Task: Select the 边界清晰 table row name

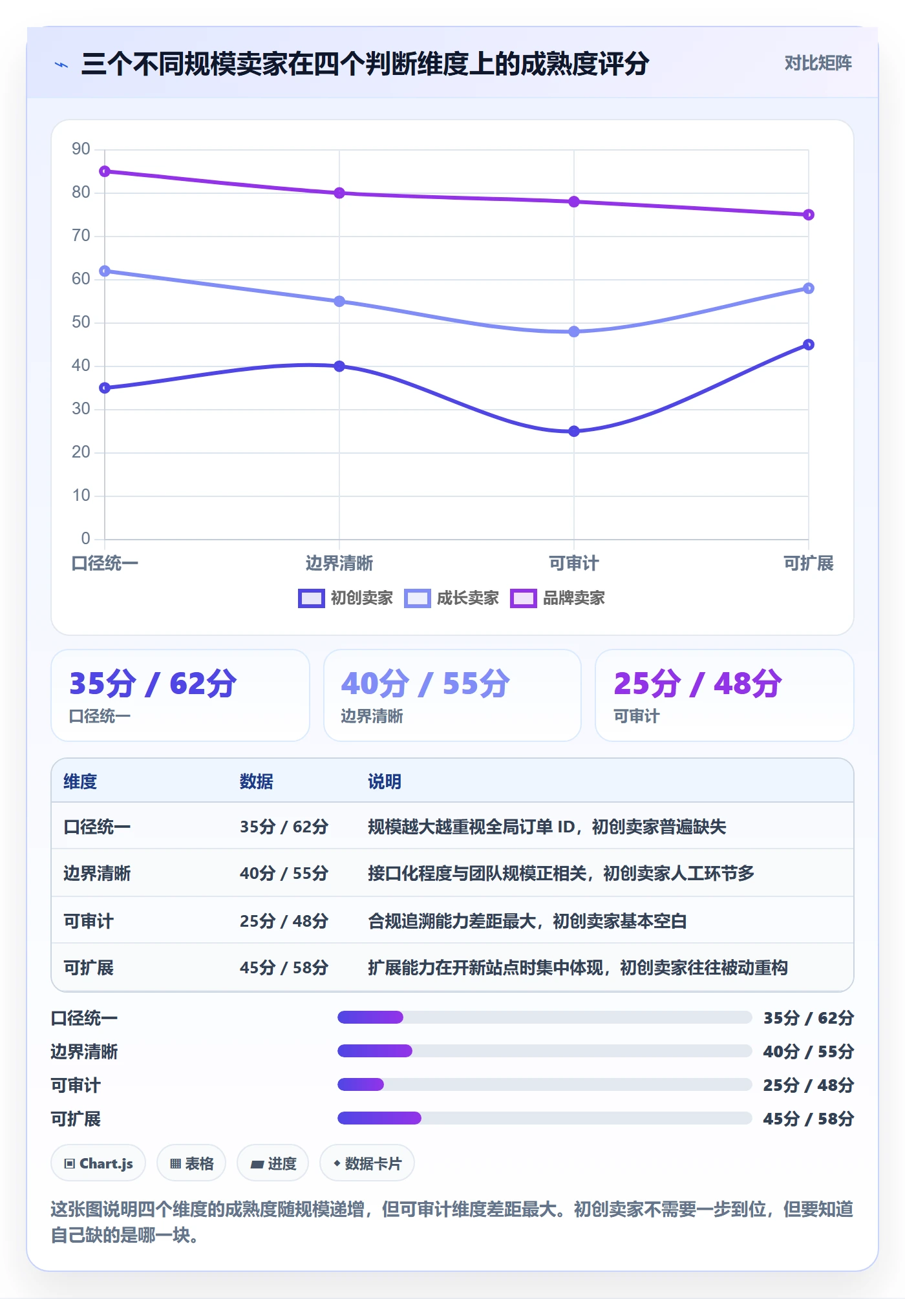Action: tap(97, 874)
